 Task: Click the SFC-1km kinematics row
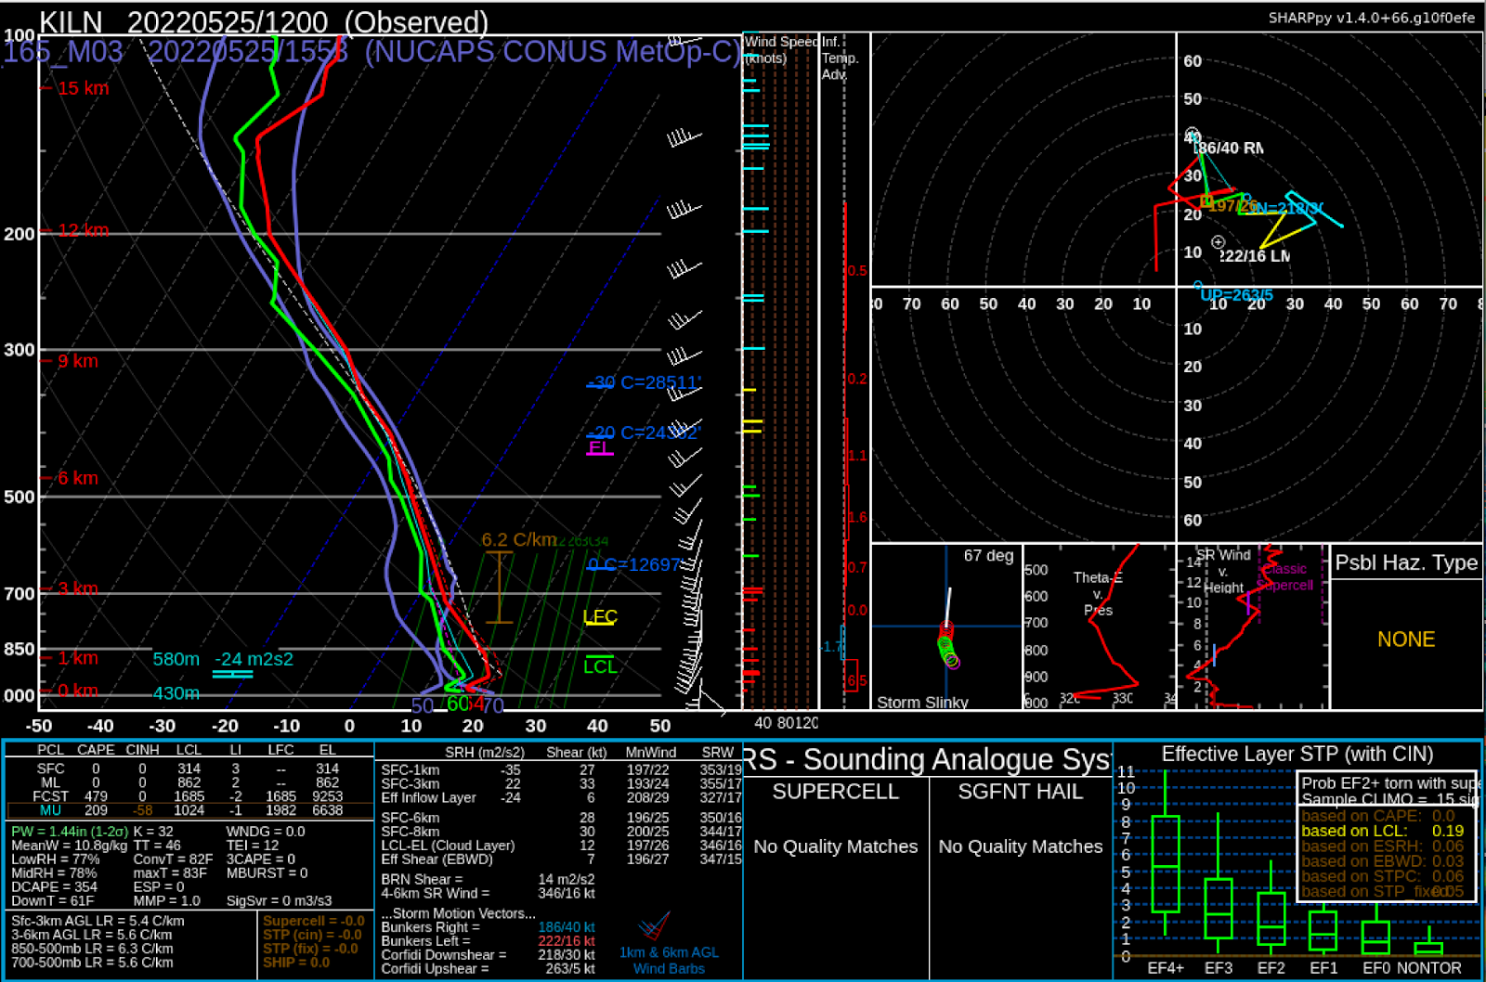click(x=561, y=769)
